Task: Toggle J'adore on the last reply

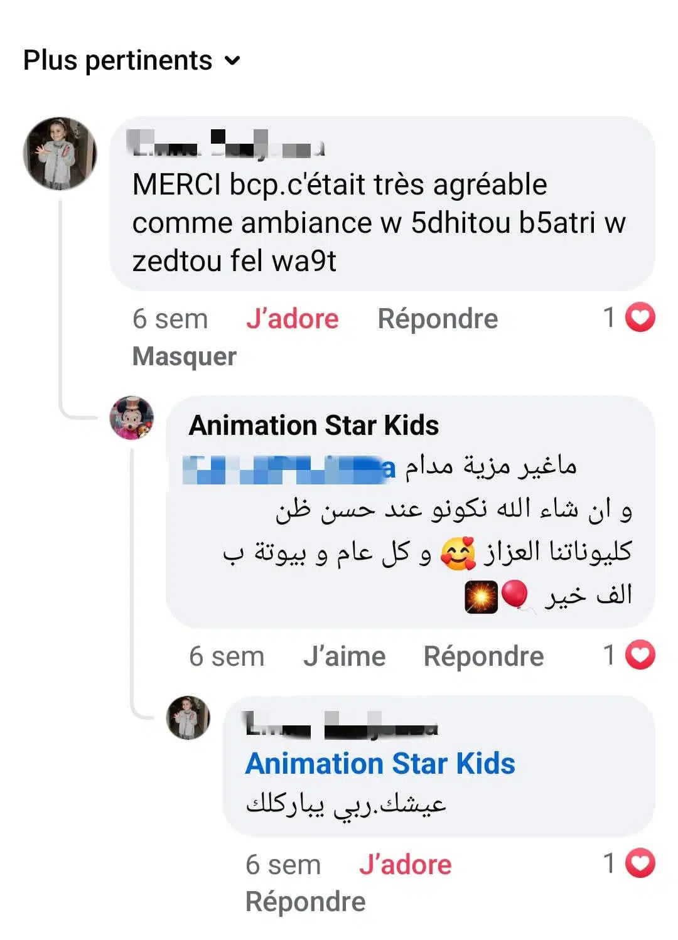Action: tap(405, 865)
